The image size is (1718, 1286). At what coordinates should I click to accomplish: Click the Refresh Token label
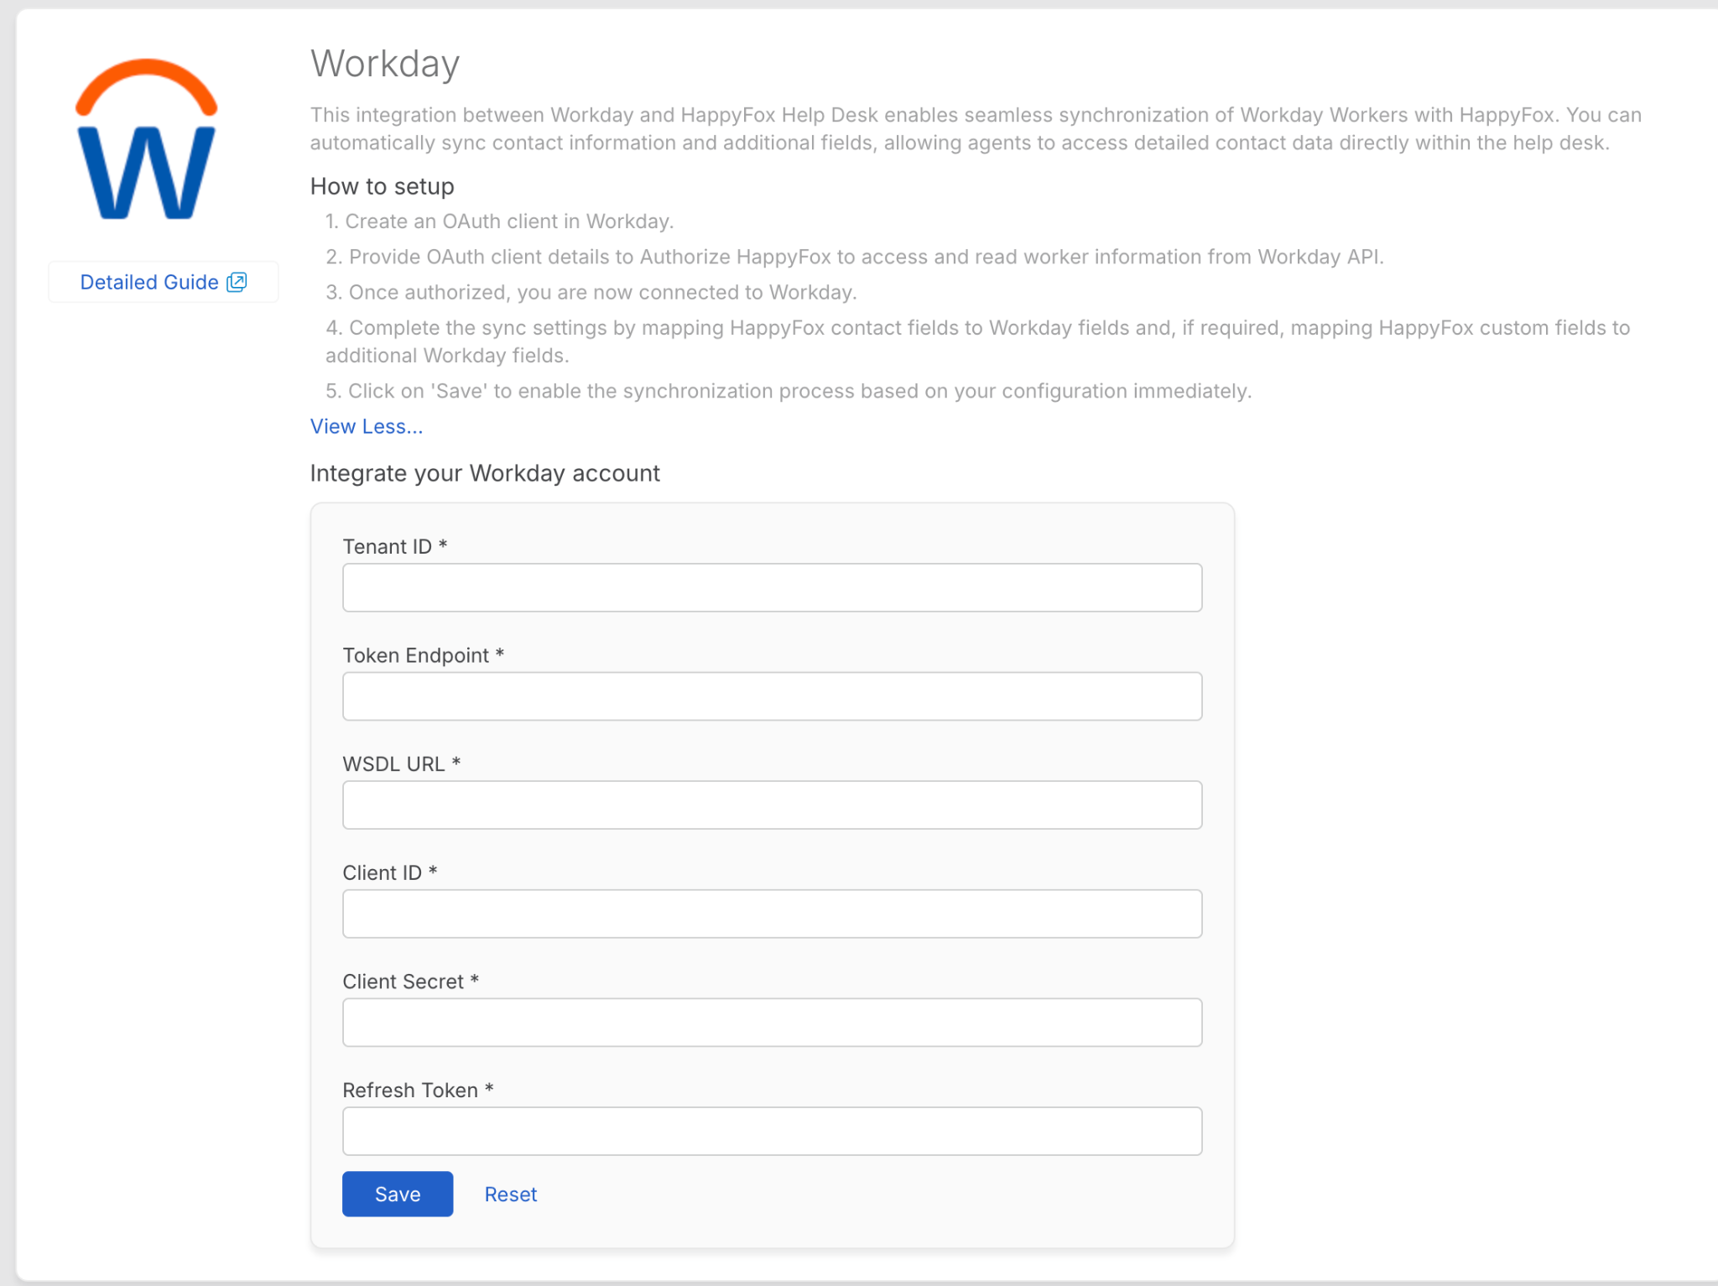click(x=410, y=1091)
